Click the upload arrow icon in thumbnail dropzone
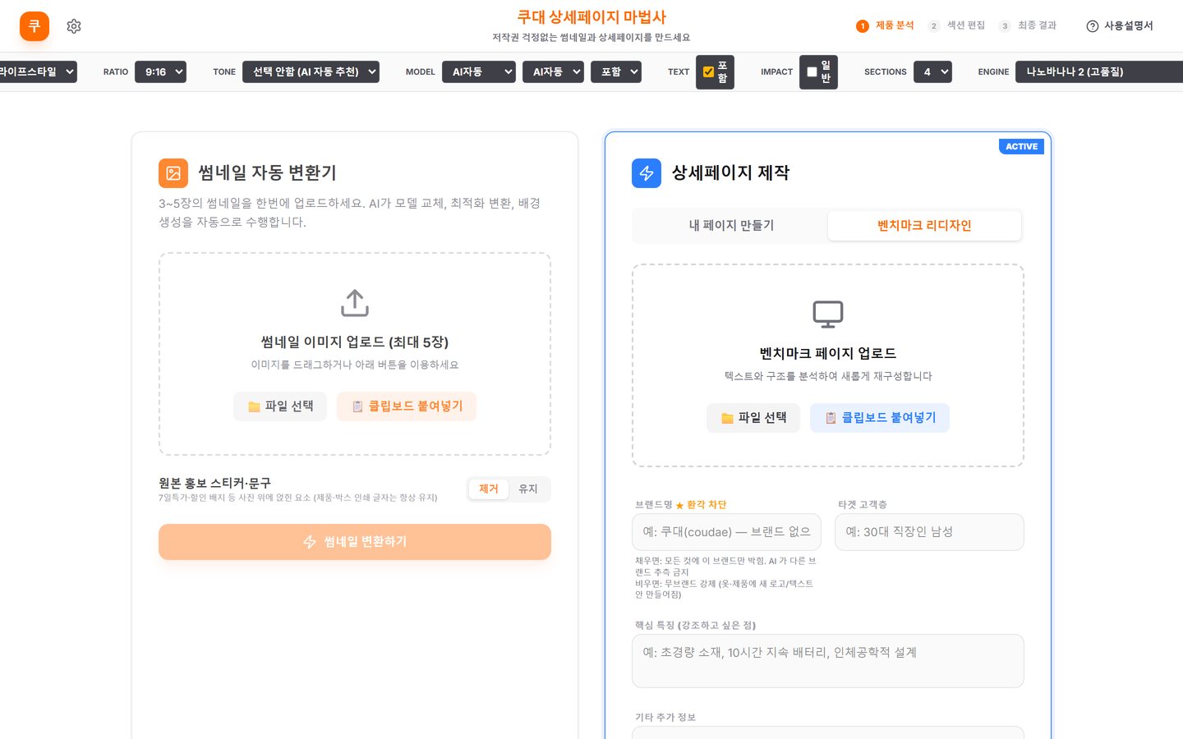 tap(355, 303)
